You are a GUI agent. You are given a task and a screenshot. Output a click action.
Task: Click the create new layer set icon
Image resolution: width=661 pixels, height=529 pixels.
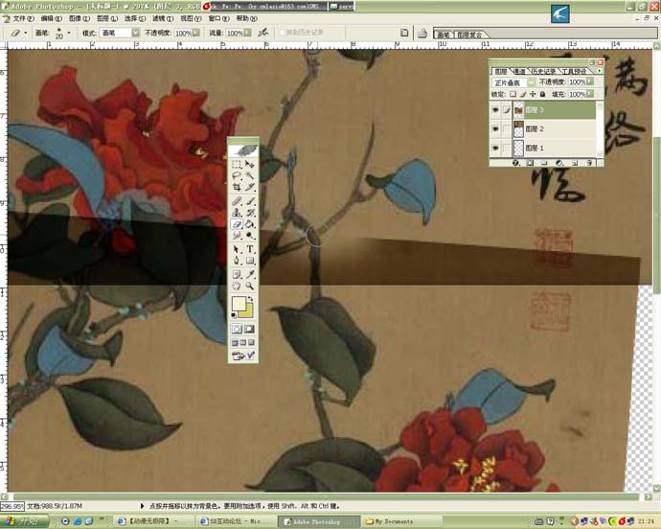point(544,163)
